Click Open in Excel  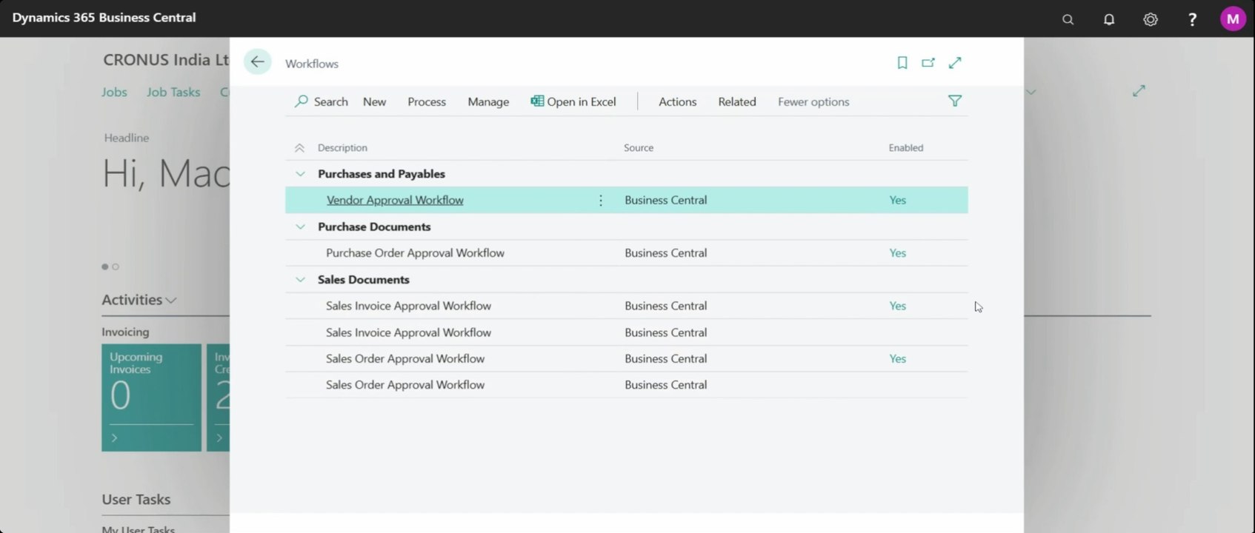(573, 101)
